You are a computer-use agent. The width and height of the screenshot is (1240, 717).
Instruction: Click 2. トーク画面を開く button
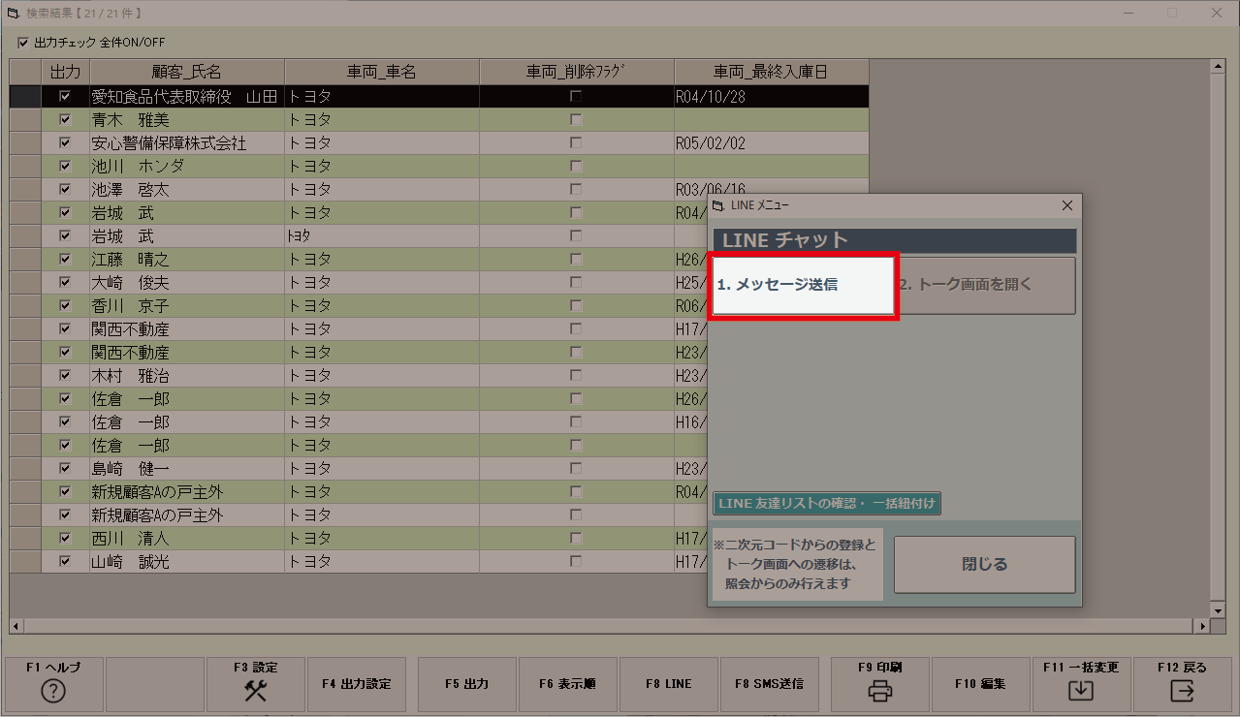coord(984,286)
